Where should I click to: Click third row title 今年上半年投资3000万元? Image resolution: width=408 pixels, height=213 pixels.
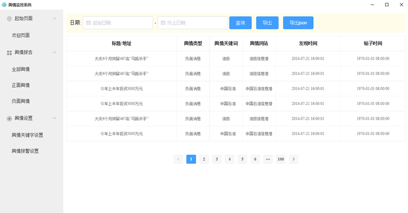click(x=121, y=89)
